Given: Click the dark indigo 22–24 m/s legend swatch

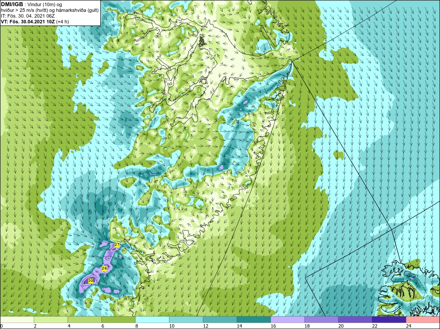Looking at the screenshot, I should pyautogui.click(x=389, y=320).
